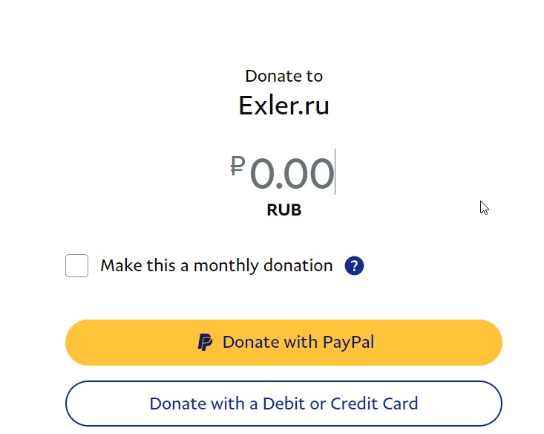The height and width of the screenshot is (434, 544).
Task: Click the "Donate to" heading text
Action: (x=284, y=76)
